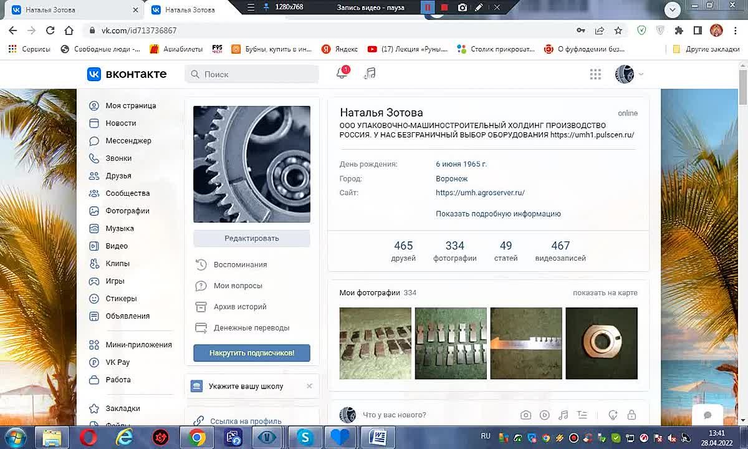This screenshot has width=748, height=449.
Task: Open the music player icon beside notifications
Action: click(x=369, y=73)
